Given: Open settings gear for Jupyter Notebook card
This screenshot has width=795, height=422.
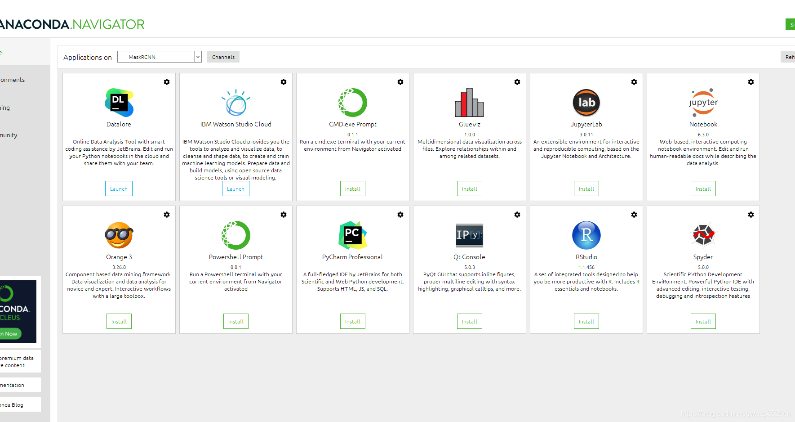Looking at the screenshot, I should (x=751, y=82).
